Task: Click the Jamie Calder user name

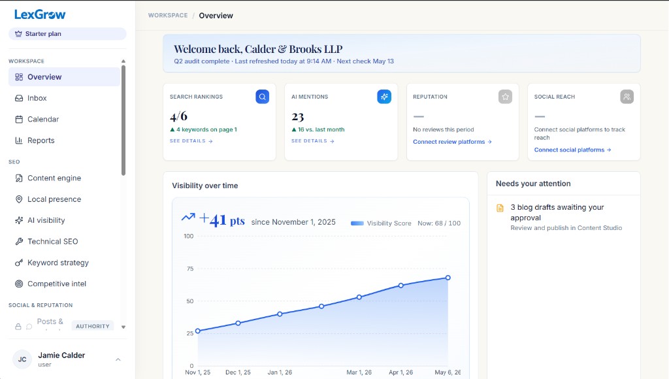Action: (61, 355)
